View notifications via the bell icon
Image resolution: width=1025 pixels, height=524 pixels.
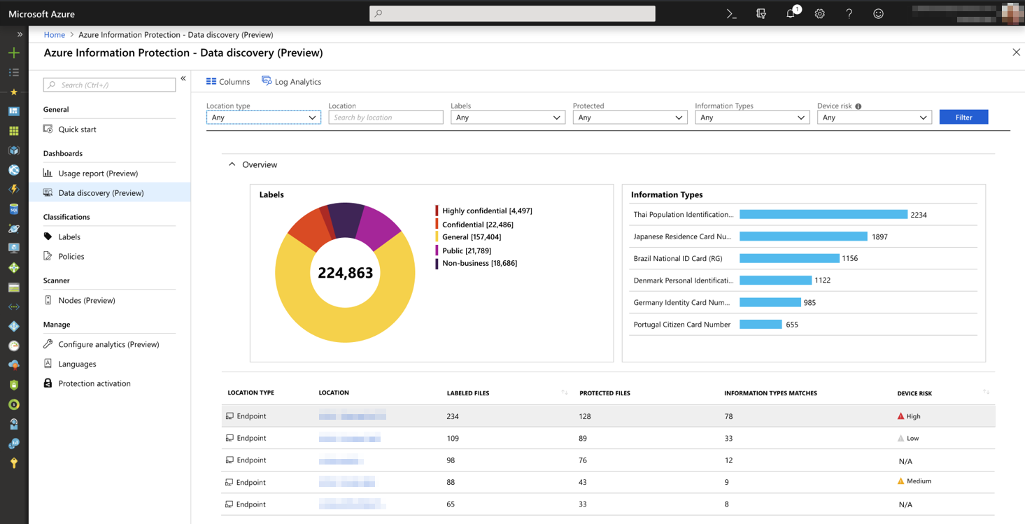pos(790,13)
